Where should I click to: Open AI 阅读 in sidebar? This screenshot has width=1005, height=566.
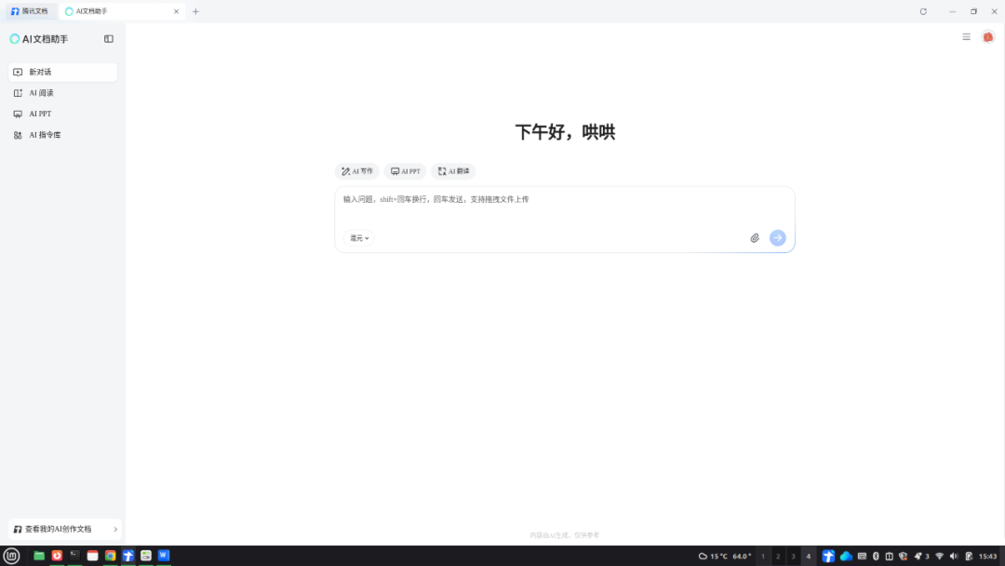coord(63,93)
